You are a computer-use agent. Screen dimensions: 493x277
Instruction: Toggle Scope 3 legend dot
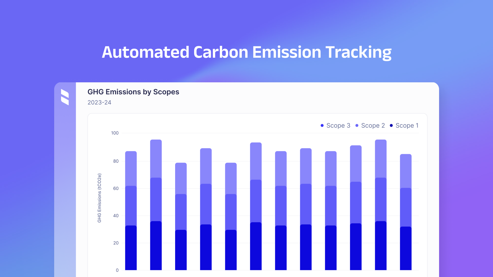[x=322, y=125]
